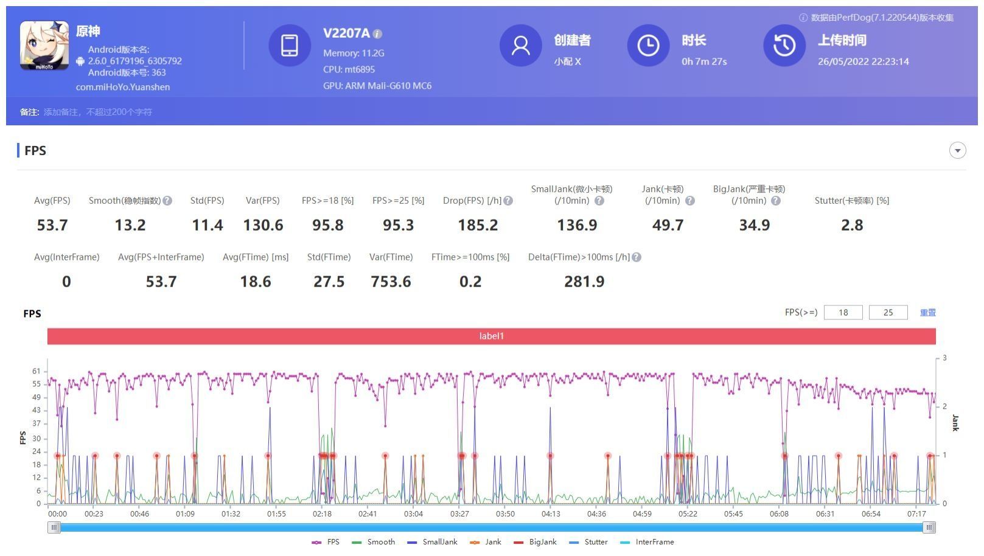The height and width of the screenshot is (556, 984).
Task: Open help icon beside Smooth index
Action: 167,201
